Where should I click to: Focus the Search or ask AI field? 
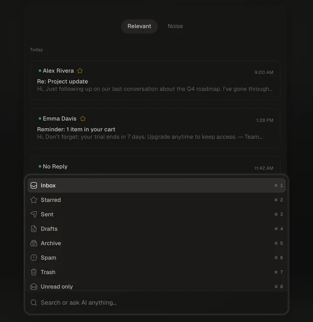pyautogui.click(x=156, y=302)
